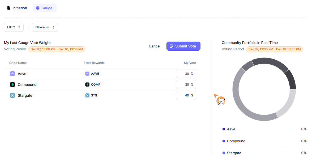Switch to the Initiation tab

[x=17, y=8]
